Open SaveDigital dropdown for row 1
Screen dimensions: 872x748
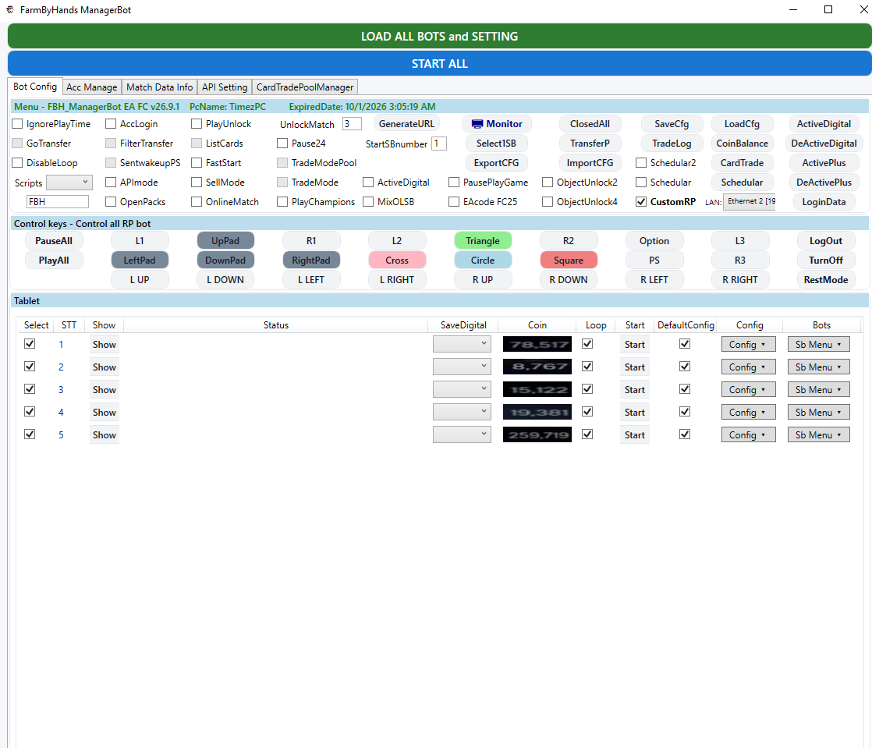462,344
